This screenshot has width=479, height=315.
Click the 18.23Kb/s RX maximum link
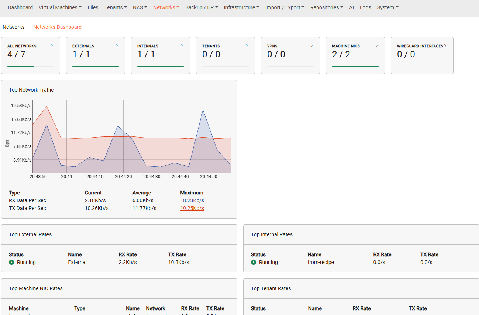pyautogui.click(x=192, y=200)
